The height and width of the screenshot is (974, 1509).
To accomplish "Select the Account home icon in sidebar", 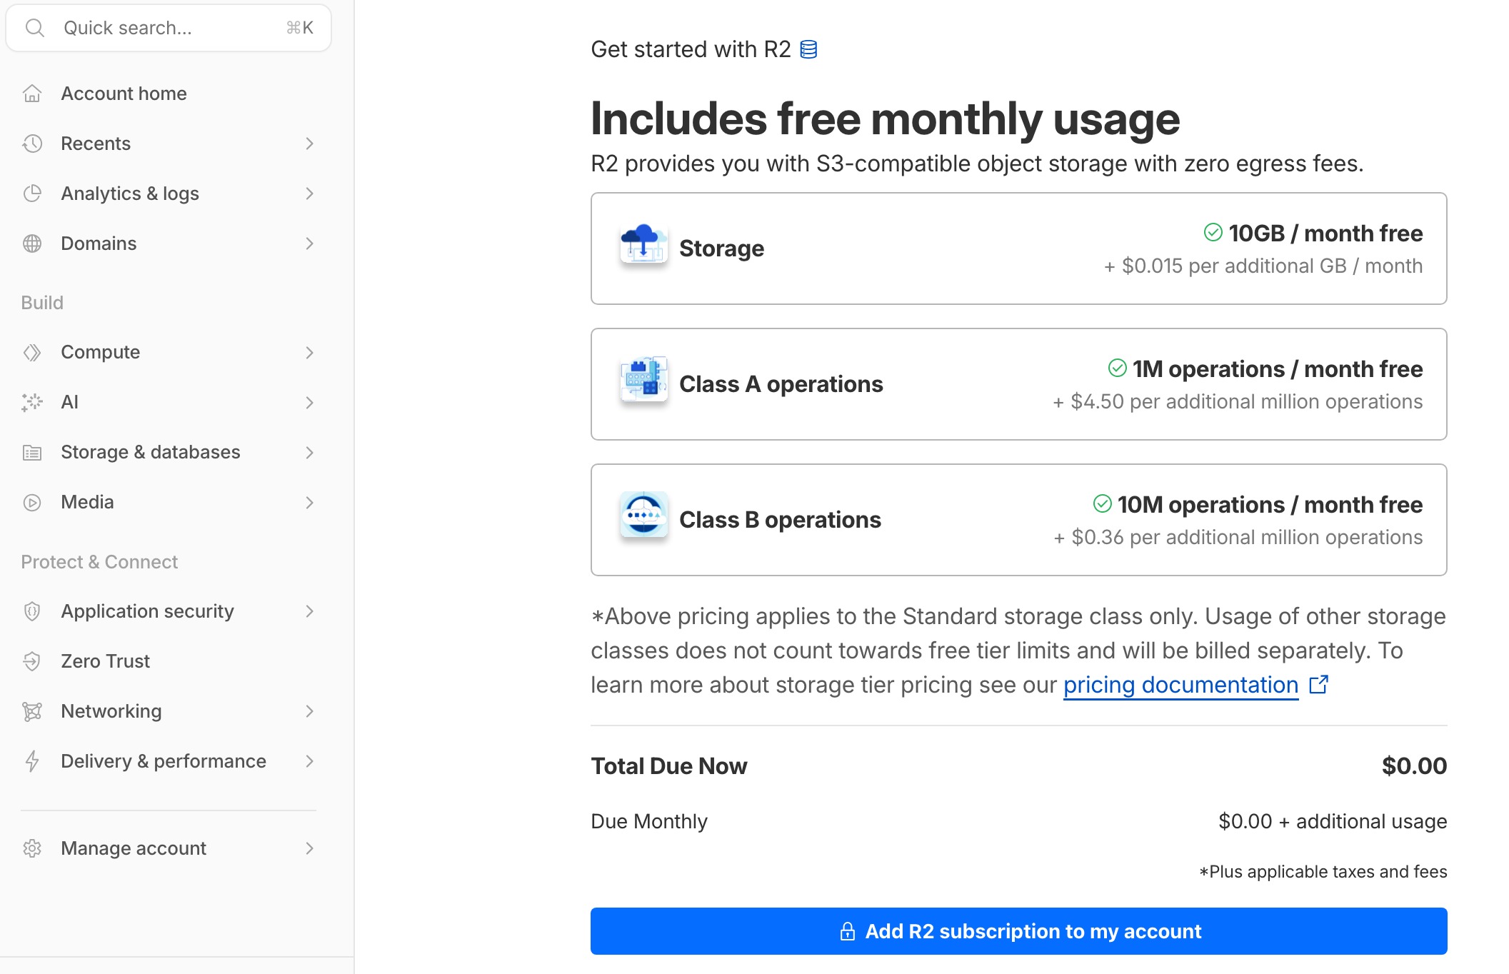I will click(x=32, y=93).
